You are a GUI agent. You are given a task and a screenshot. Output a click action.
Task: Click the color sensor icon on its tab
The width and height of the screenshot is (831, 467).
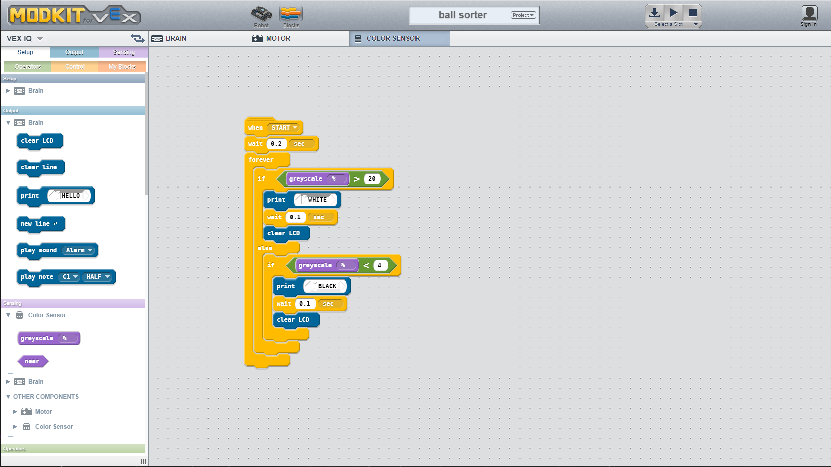pos(359,38)
